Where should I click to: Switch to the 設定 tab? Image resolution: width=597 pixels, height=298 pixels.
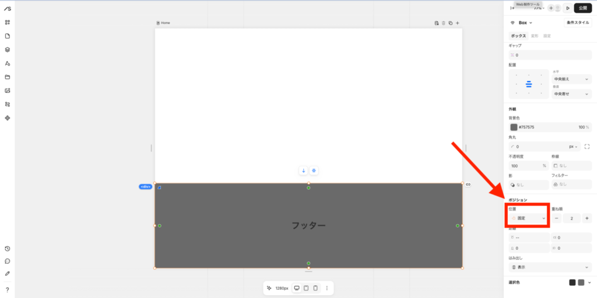click(x=547, y=36)
